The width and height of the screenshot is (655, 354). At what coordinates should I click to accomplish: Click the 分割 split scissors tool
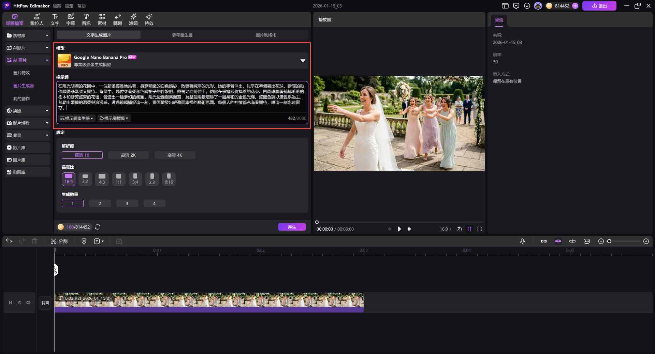(x=59, y=241)
